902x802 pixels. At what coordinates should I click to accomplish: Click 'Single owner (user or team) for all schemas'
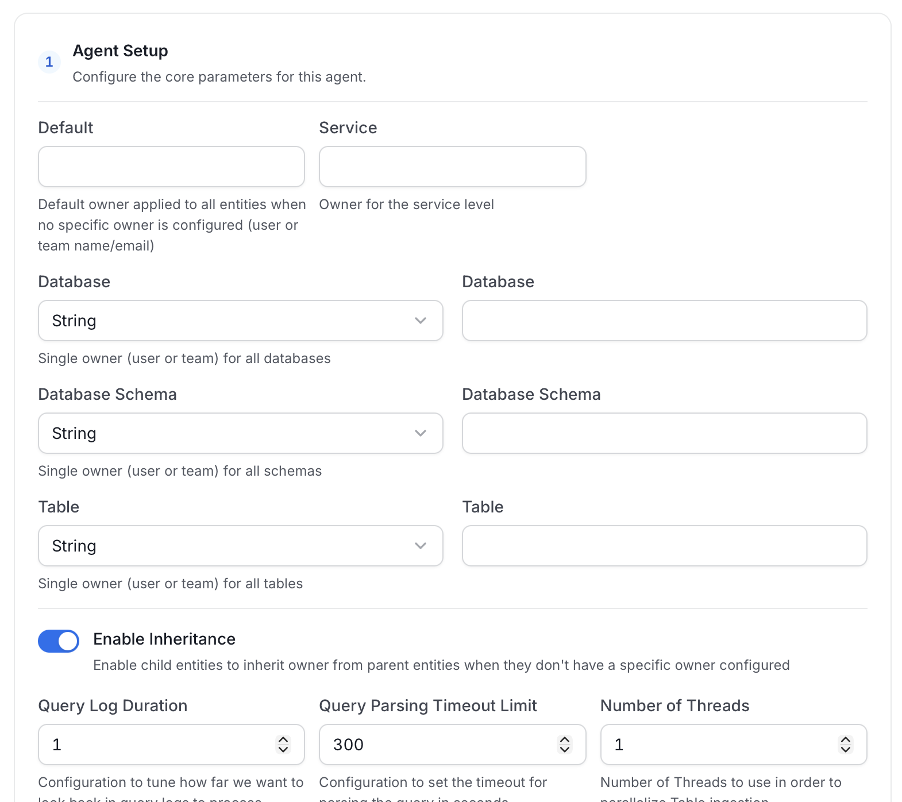click(180, 471)
